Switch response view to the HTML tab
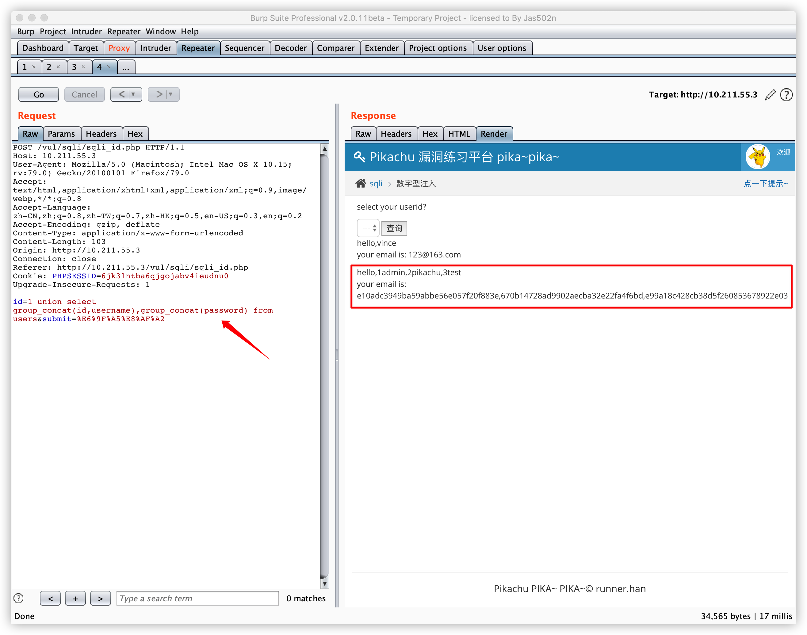Image resolution: width=807 pixels, height=635 pixels. click(x=459, y=134)
